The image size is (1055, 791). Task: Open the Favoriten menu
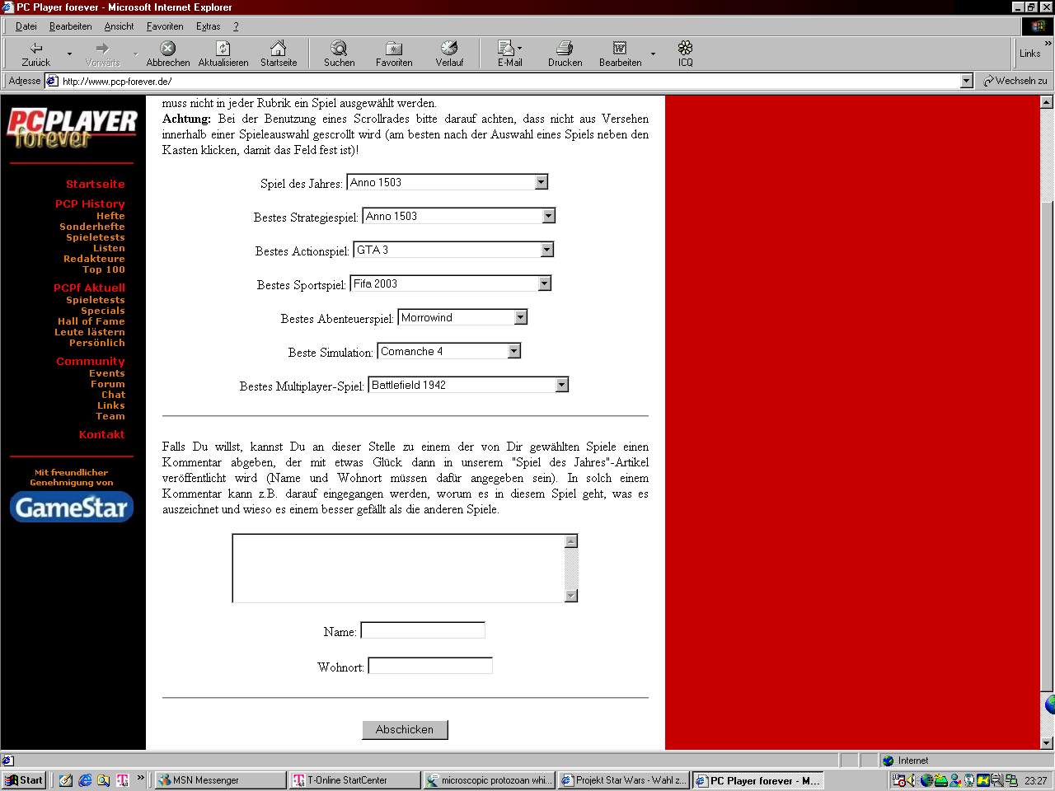tap(165, 26)
